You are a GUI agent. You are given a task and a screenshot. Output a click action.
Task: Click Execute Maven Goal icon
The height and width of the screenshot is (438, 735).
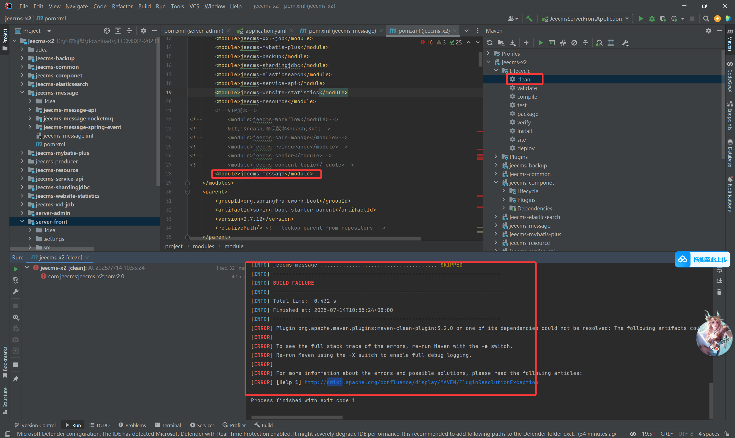[x=552, y=43]
